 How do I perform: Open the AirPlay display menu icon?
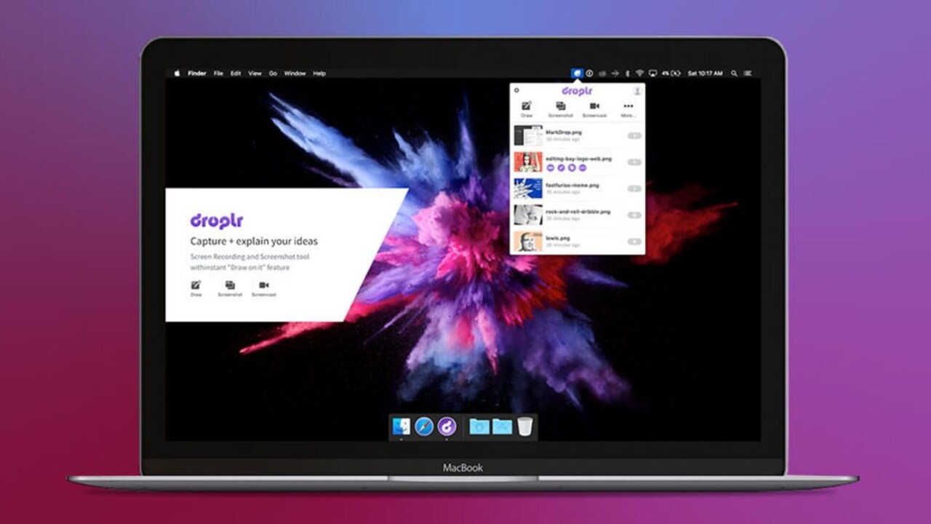pyautogui.click(x=652, y=73)
